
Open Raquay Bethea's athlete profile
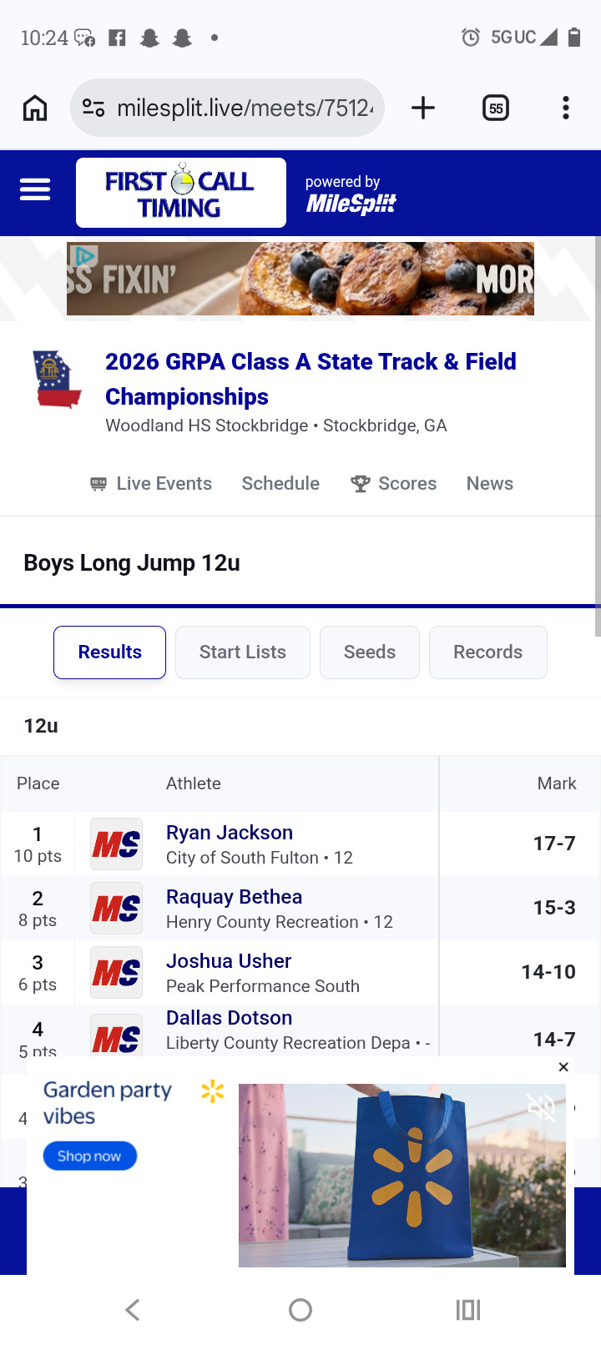pos(235,897)
